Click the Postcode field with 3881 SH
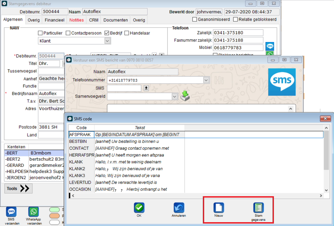 51,127
